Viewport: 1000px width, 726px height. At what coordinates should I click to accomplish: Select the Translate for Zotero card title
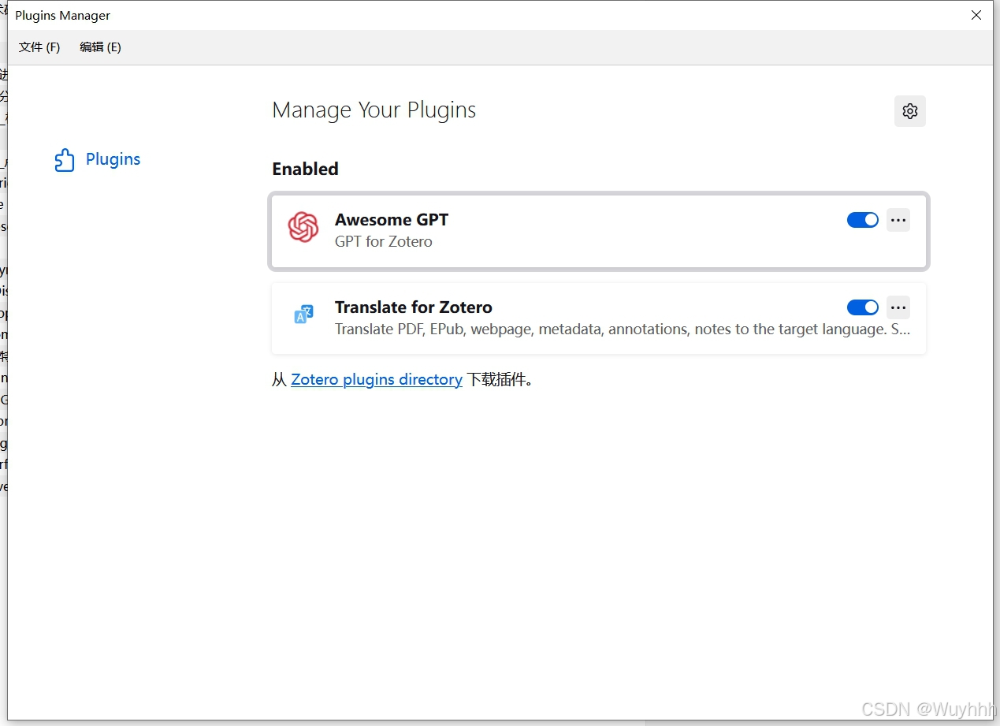coord(414,307)
